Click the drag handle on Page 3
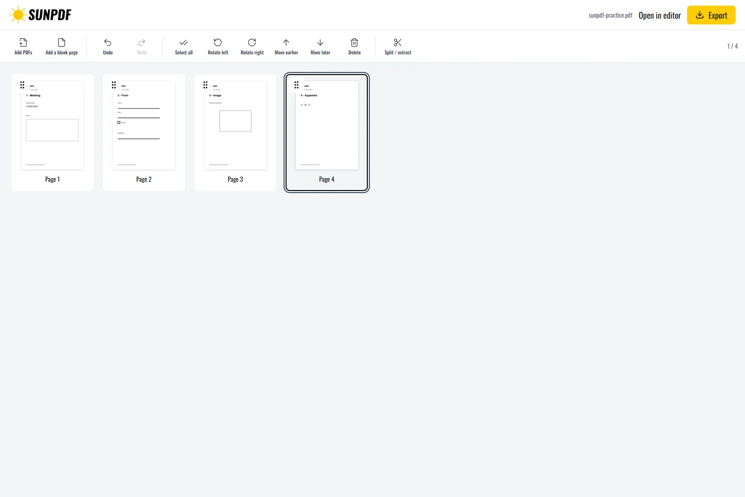745x497 pixels. 205,85
